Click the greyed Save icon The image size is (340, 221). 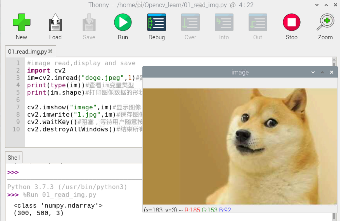tap(89, 22)
